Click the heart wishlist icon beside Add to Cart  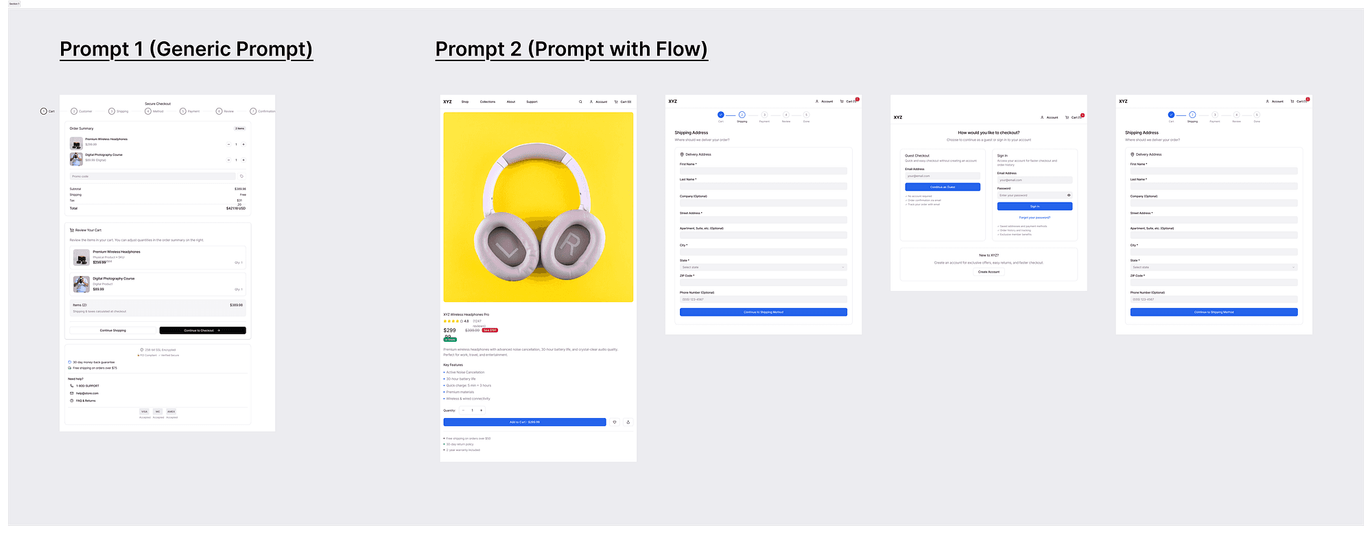(x=615, y=422)
